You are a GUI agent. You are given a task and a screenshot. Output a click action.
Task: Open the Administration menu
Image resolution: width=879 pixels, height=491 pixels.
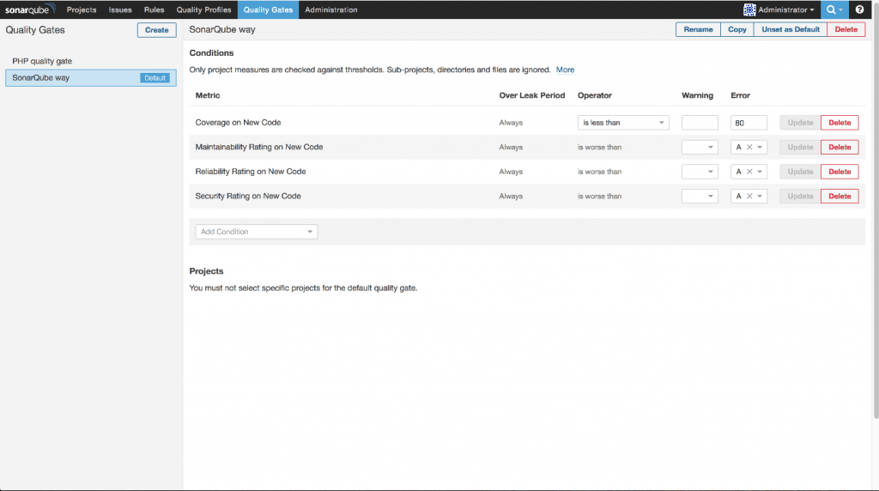click(331, 9)
